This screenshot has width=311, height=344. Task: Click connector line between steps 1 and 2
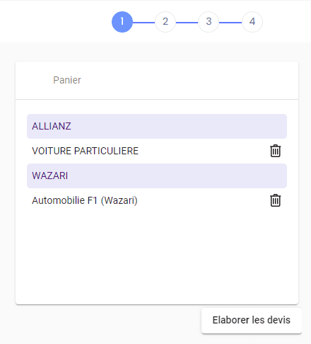click(143, 23)
